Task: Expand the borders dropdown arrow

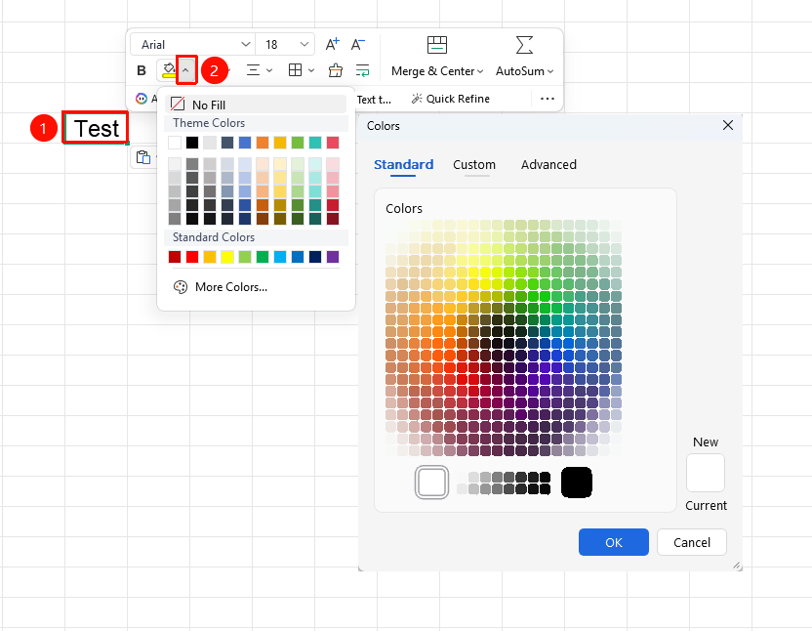Action: pos(311,70)
